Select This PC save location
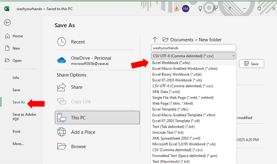The width and height of the screenshot is (277, 164). (x=97, y=118)
